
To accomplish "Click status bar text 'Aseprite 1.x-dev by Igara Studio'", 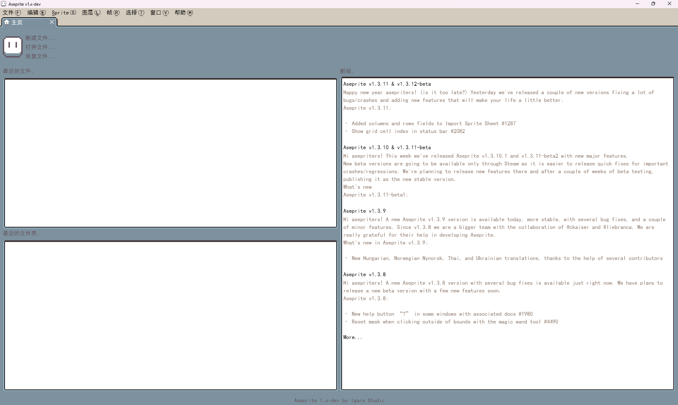I will (339, 400).
